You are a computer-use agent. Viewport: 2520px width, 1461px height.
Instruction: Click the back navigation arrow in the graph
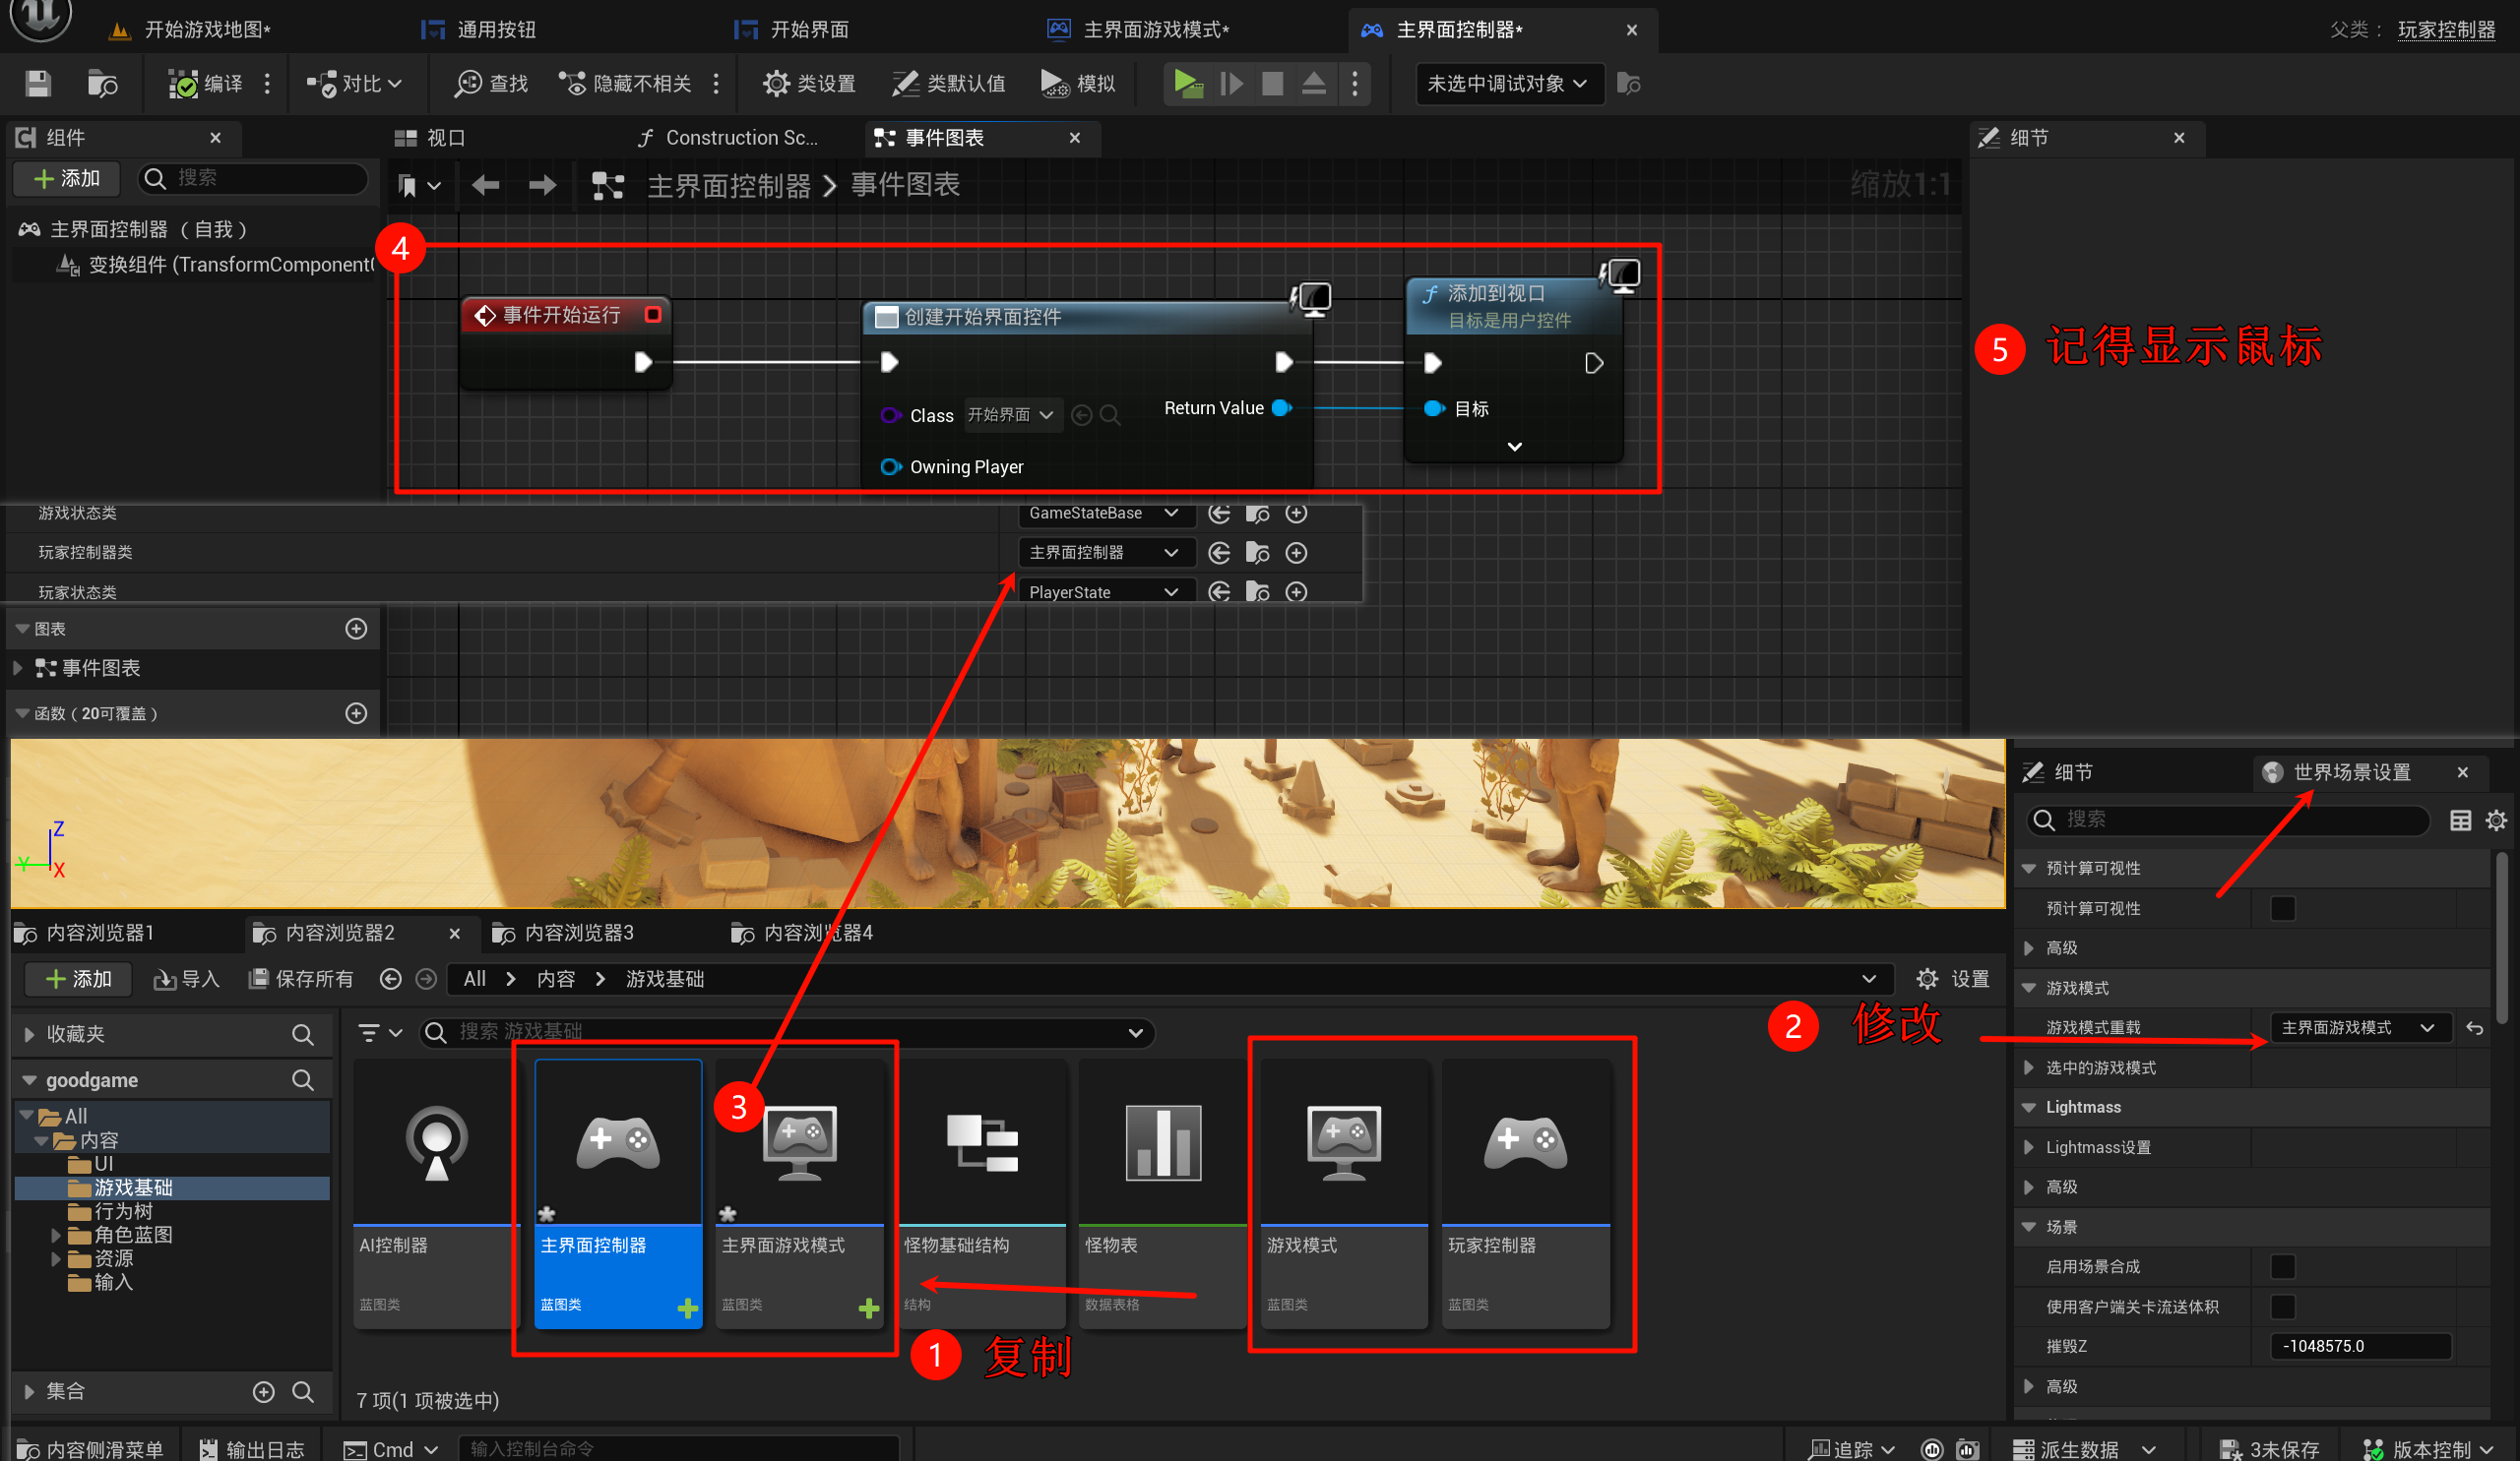[x=486, y=185]
